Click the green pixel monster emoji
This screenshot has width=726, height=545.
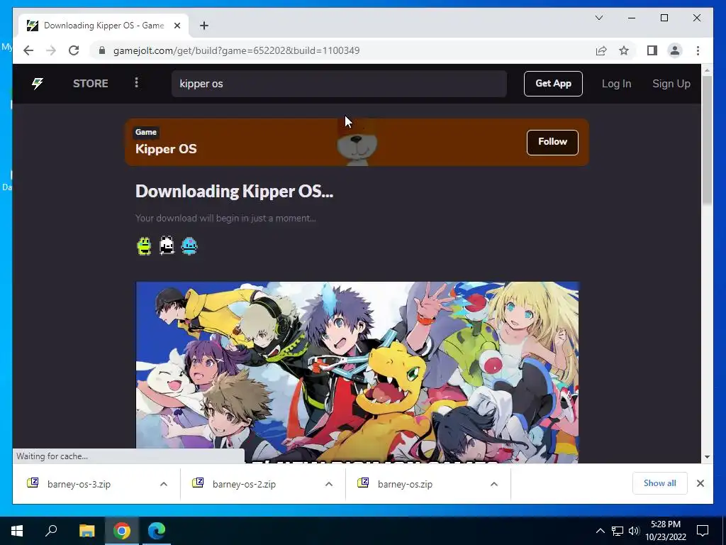pos(145,246)
